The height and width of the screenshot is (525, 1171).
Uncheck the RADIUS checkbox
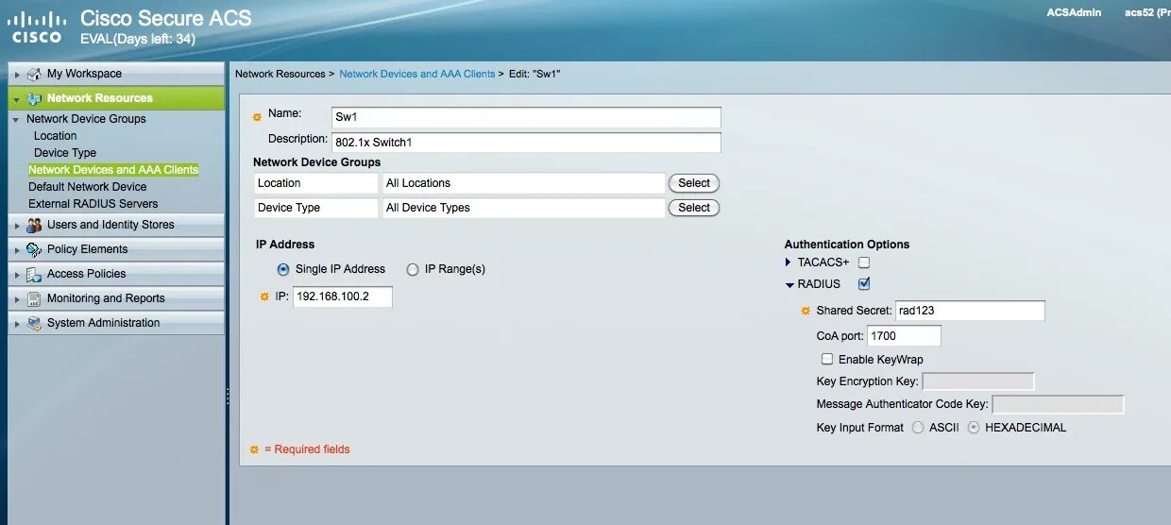tap(864, 283)
